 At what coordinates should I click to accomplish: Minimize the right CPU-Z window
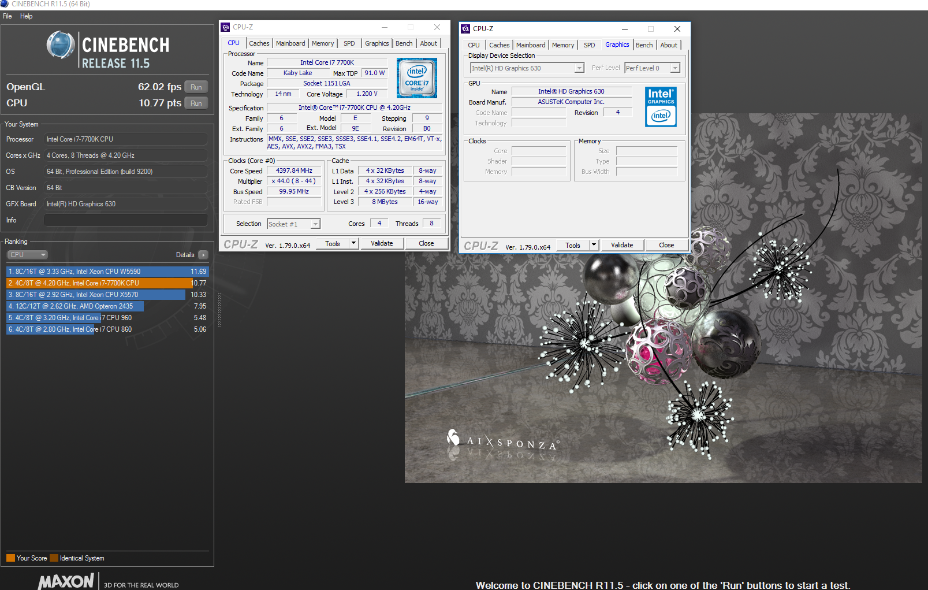[x=624, y=29]
